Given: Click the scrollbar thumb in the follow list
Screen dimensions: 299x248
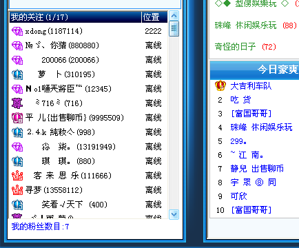Looking at the screenshot, I should 174,28.
